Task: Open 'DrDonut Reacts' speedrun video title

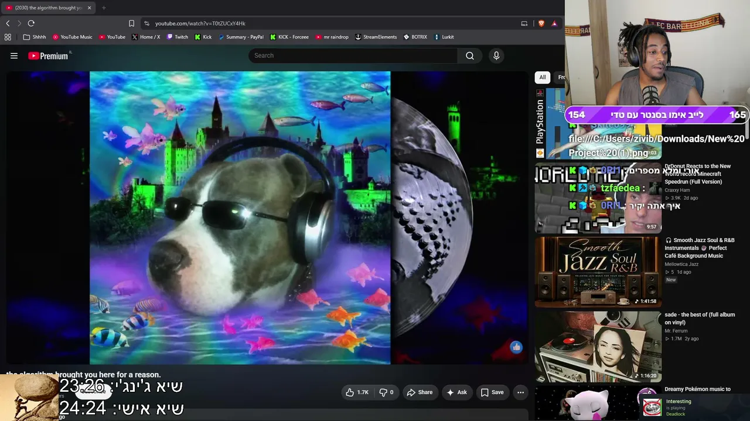Action: [x=698, y=174]
